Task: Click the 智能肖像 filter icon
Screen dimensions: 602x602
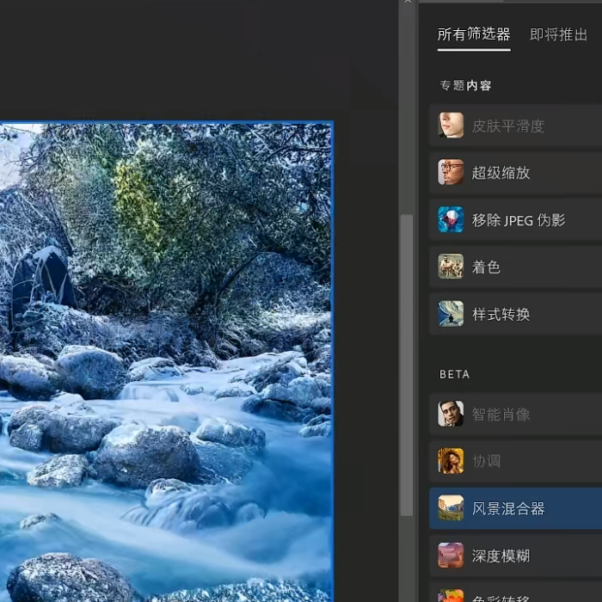Action: (x=451, y=414)
